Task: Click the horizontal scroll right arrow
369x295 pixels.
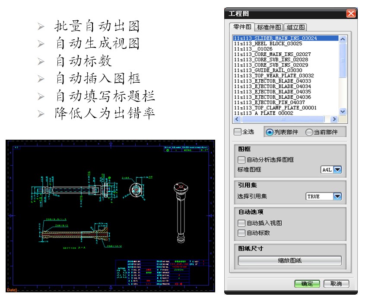Action: (334, 119)
